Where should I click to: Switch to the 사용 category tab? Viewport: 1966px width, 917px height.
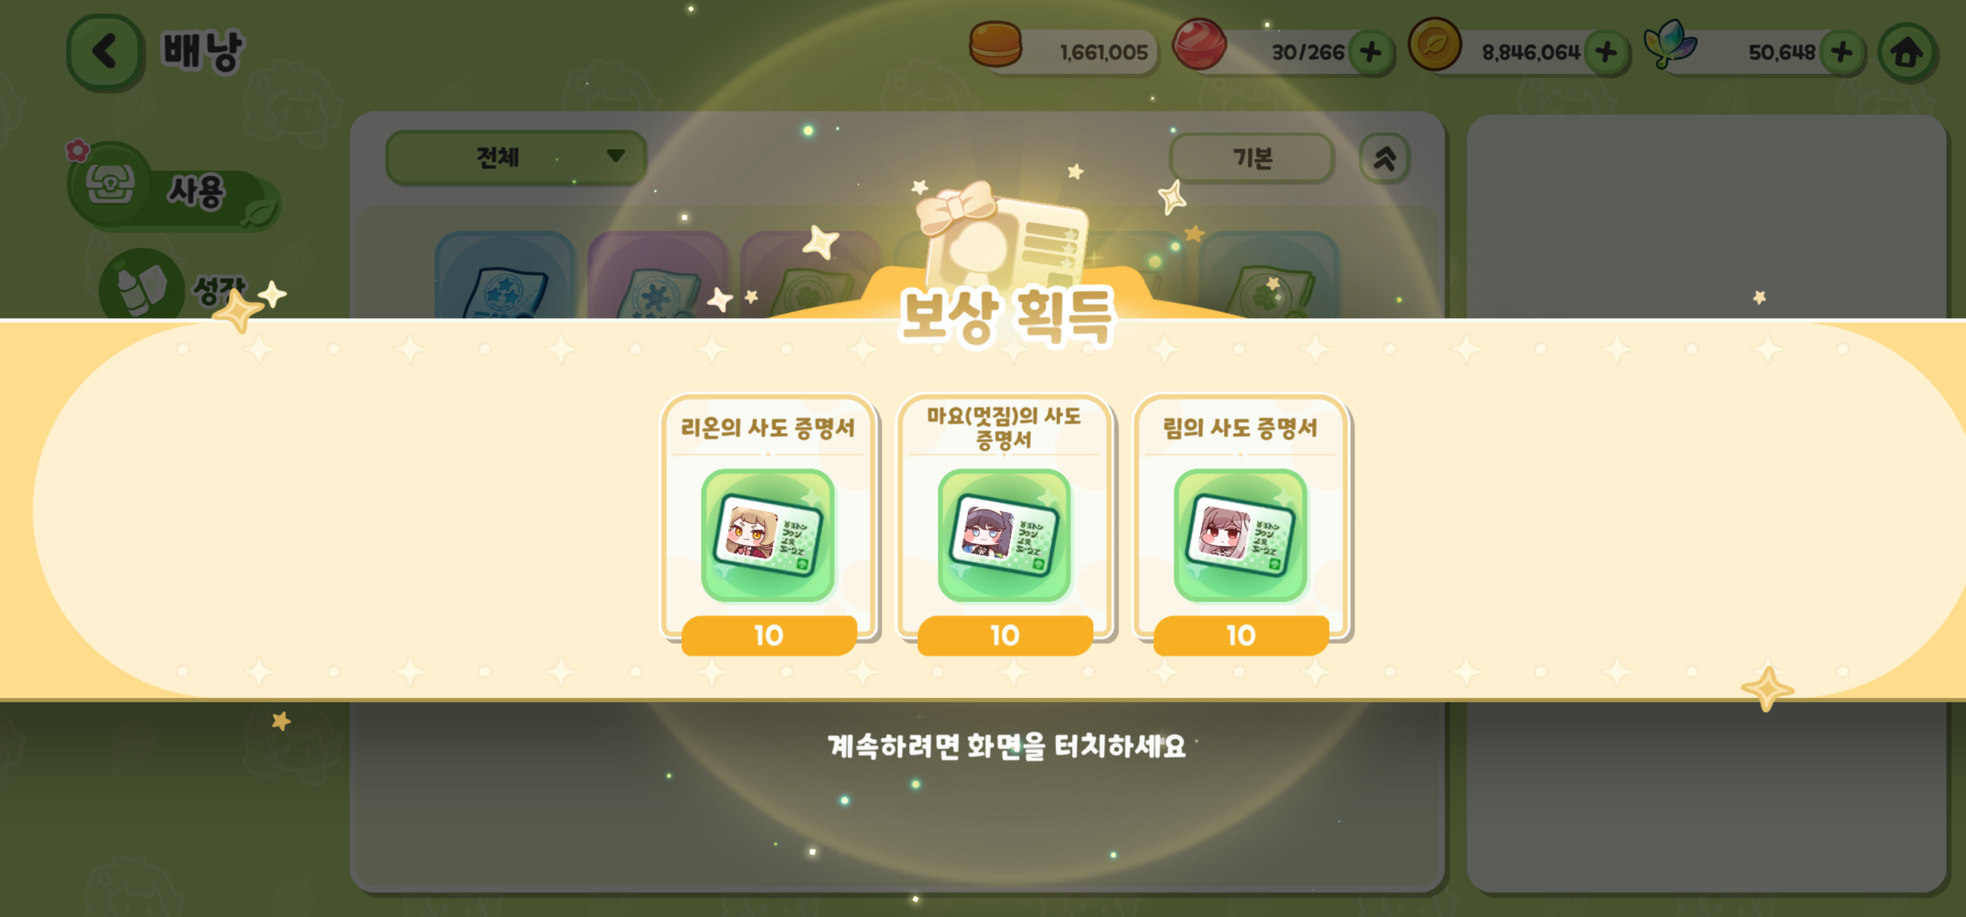174,188
